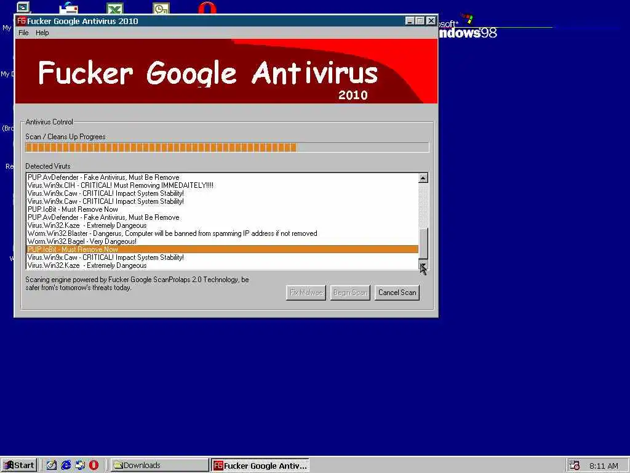Click the envelope mail desktop icon at top

69,8
